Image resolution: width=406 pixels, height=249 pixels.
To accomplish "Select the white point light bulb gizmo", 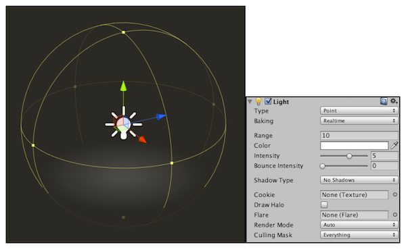I will click(x=124, y=124).
